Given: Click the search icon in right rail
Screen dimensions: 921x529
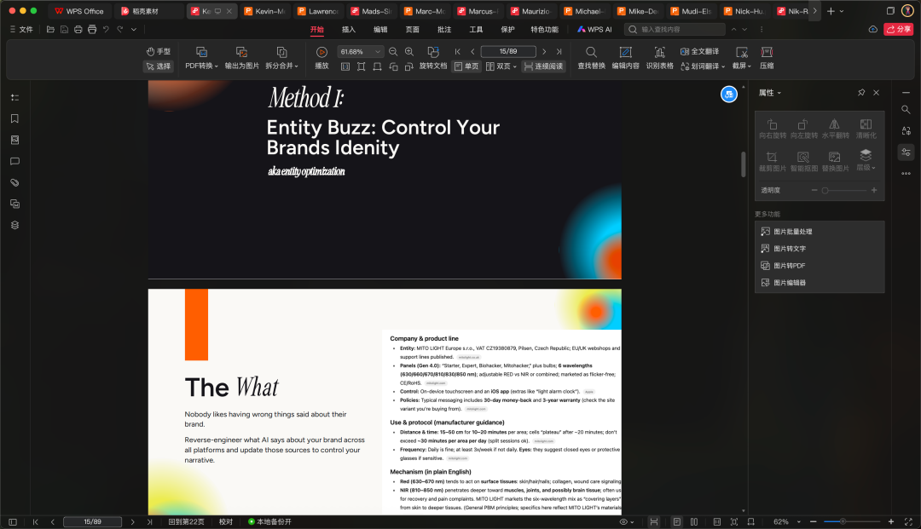Looking at the screenshot, I should coord(906,110).
